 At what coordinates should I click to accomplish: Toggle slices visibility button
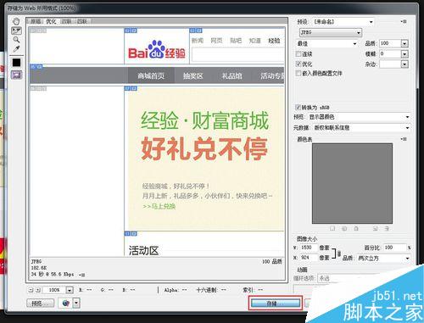pyautogui.click(x=16, y=75)
